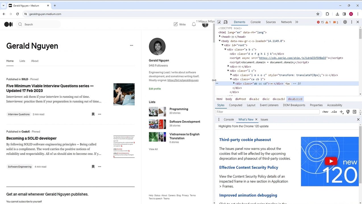Toggle computed styles sidebar icon
This screenshot has height=204, width=362.
354,112
